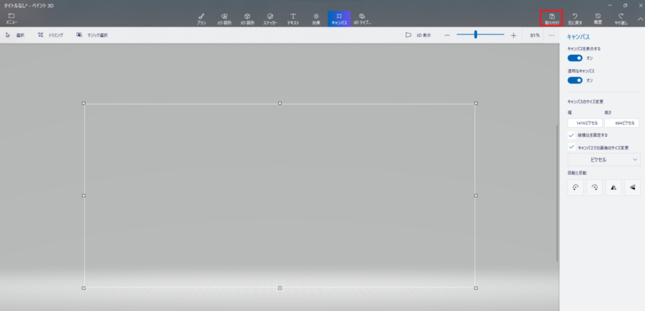
Task: Toggle キャンバスを表示する switch
Action: (574, 58)
